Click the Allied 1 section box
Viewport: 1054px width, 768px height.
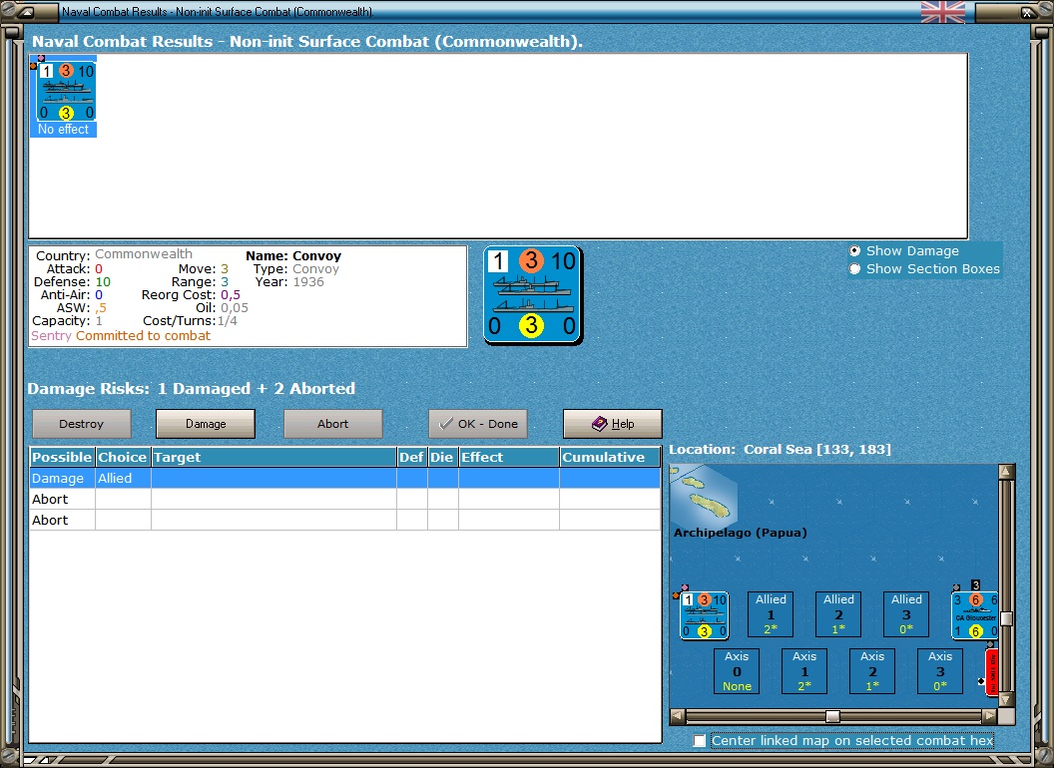771,614
